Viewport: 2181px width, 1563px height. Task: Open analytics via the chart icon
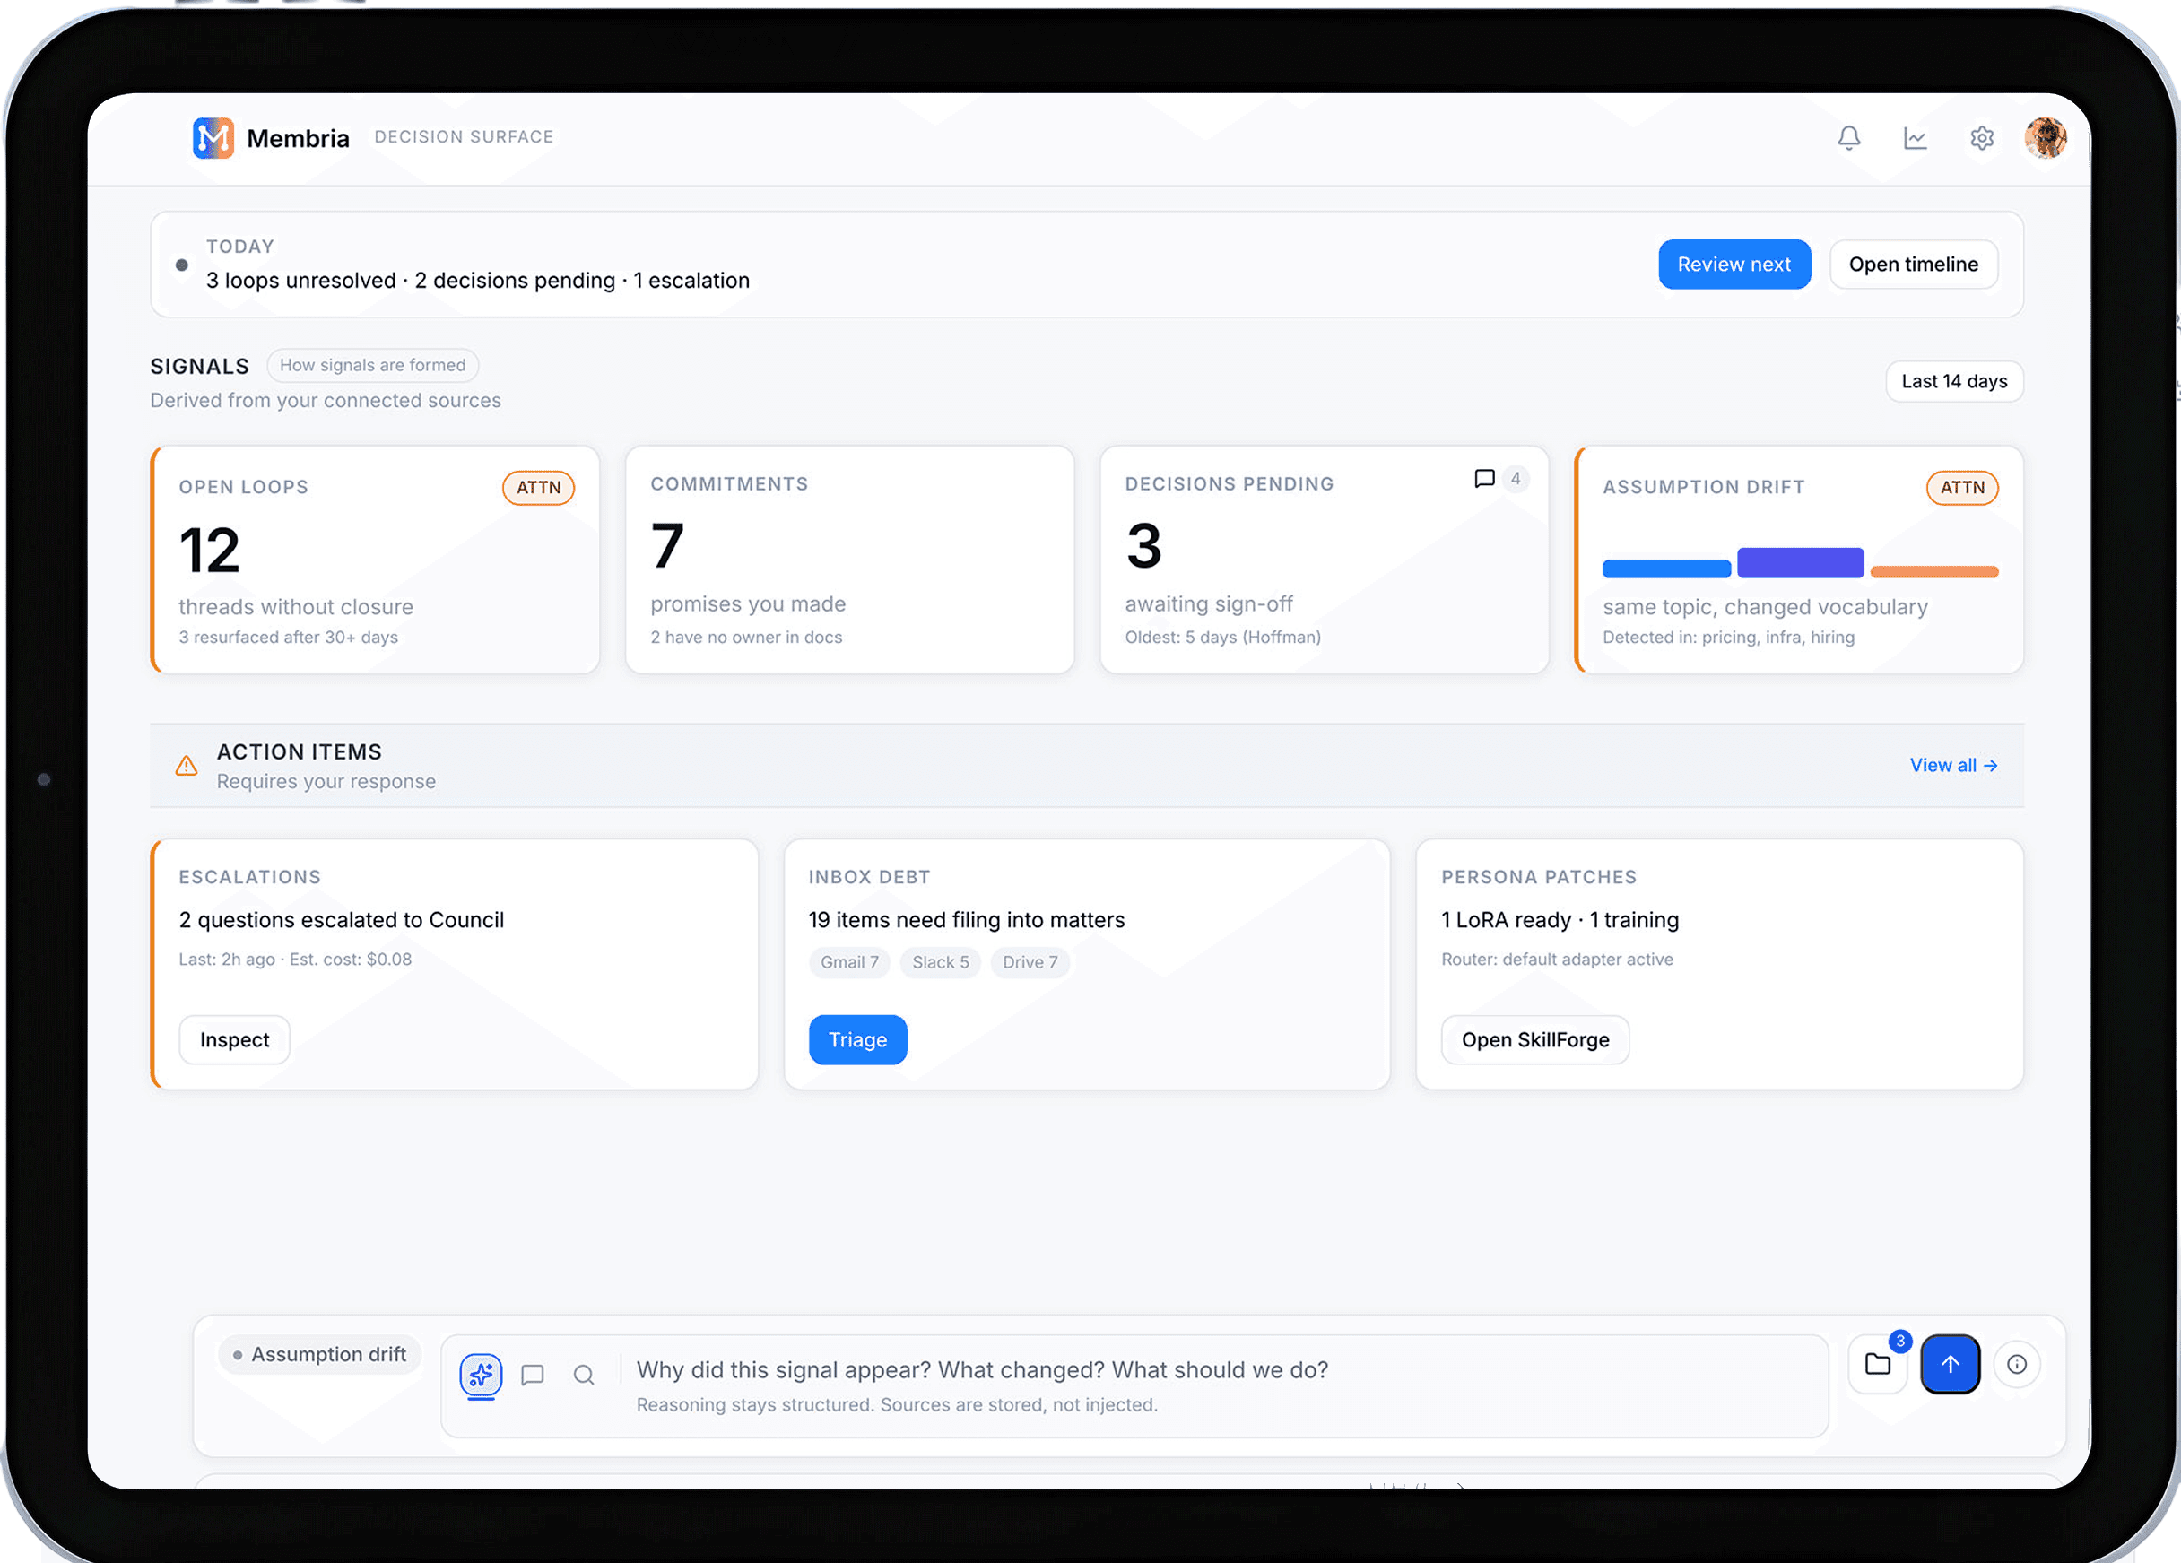1916,137
